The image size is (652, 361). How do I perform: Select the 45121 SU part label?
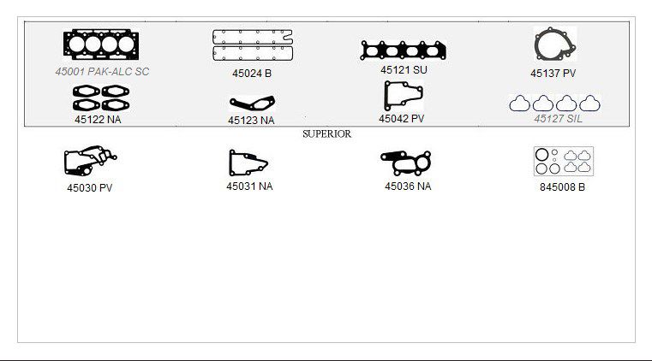tap(404, 69)
